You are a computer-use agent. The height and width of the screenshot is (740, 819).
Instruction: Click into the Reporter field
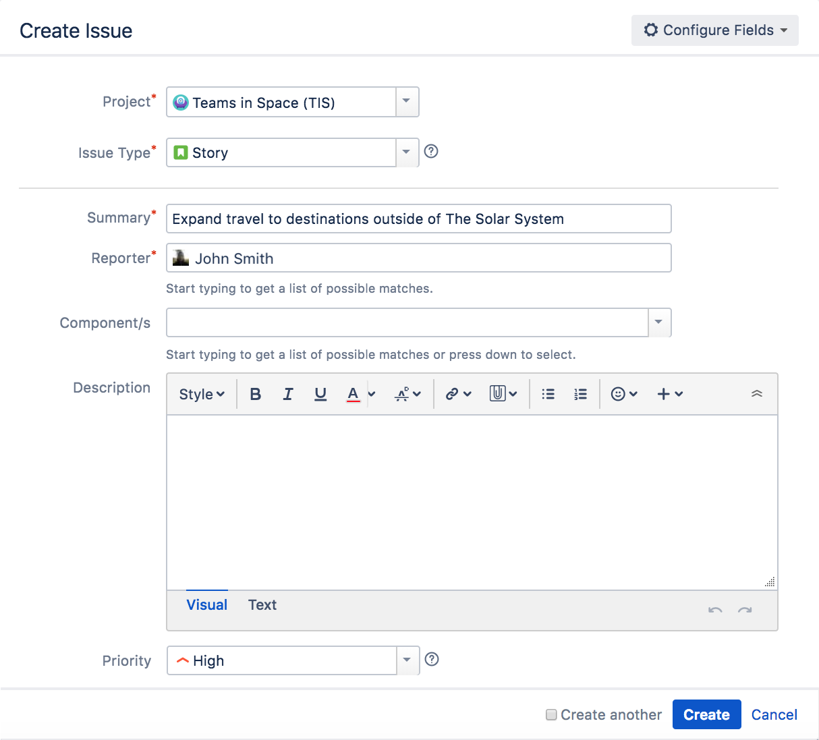click(x=419, y=258)
